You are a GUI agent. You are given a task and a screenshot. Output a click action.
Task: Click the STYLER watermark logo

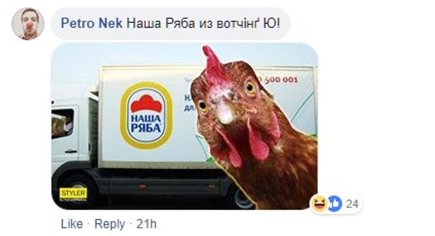click(73, 193)
